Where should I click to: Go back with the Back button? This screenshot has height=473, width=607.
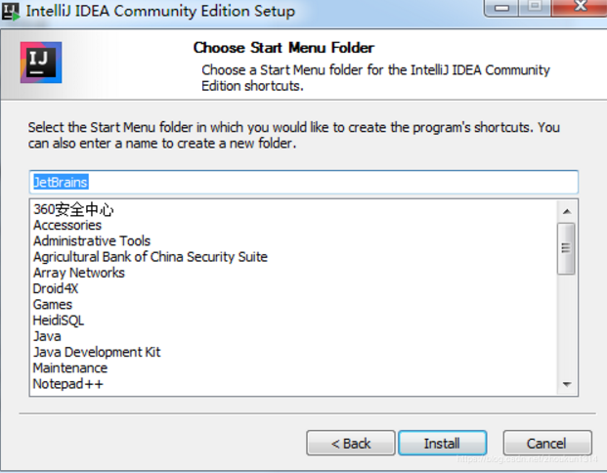(351, 443)
